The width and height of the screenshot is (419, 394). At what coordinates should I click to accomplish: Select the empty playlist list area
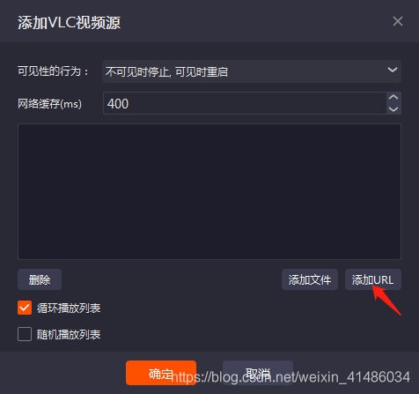click(x=209, y=191)
